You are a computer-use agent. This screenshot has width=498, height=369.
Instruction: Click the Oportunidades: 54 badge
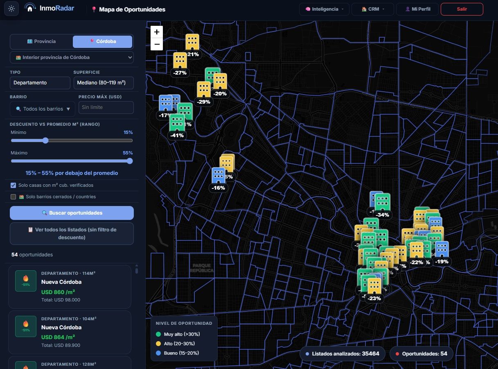click(x=421, y=353)
